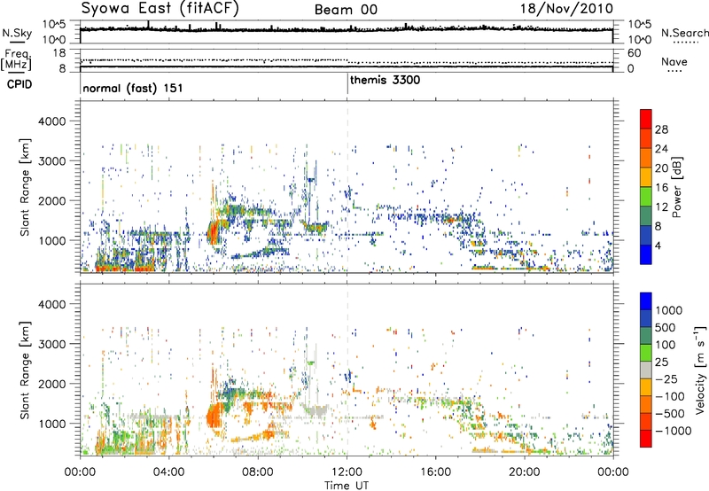Click the 'N.Search' legend label

click(x=684, y=33)
